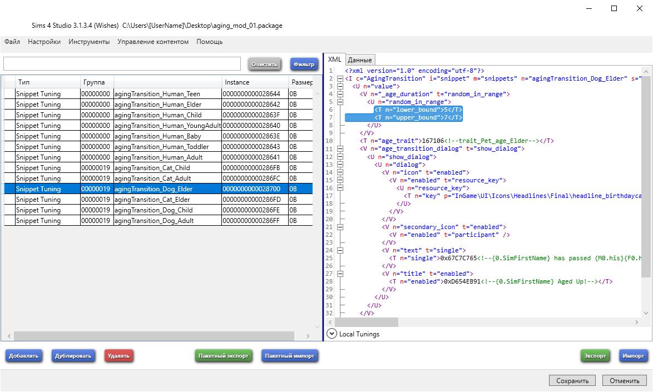The height and width of the screenshot is (392, 653).
Task: Collapse the secondary_icon XML fold marker
Action: 340,226
